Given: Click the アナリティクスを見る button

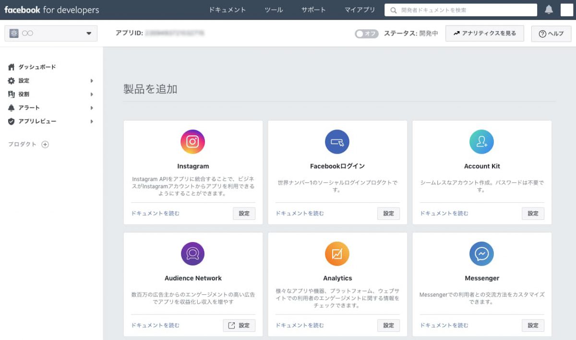Looking at the screenshot, I should coord(484,33).
